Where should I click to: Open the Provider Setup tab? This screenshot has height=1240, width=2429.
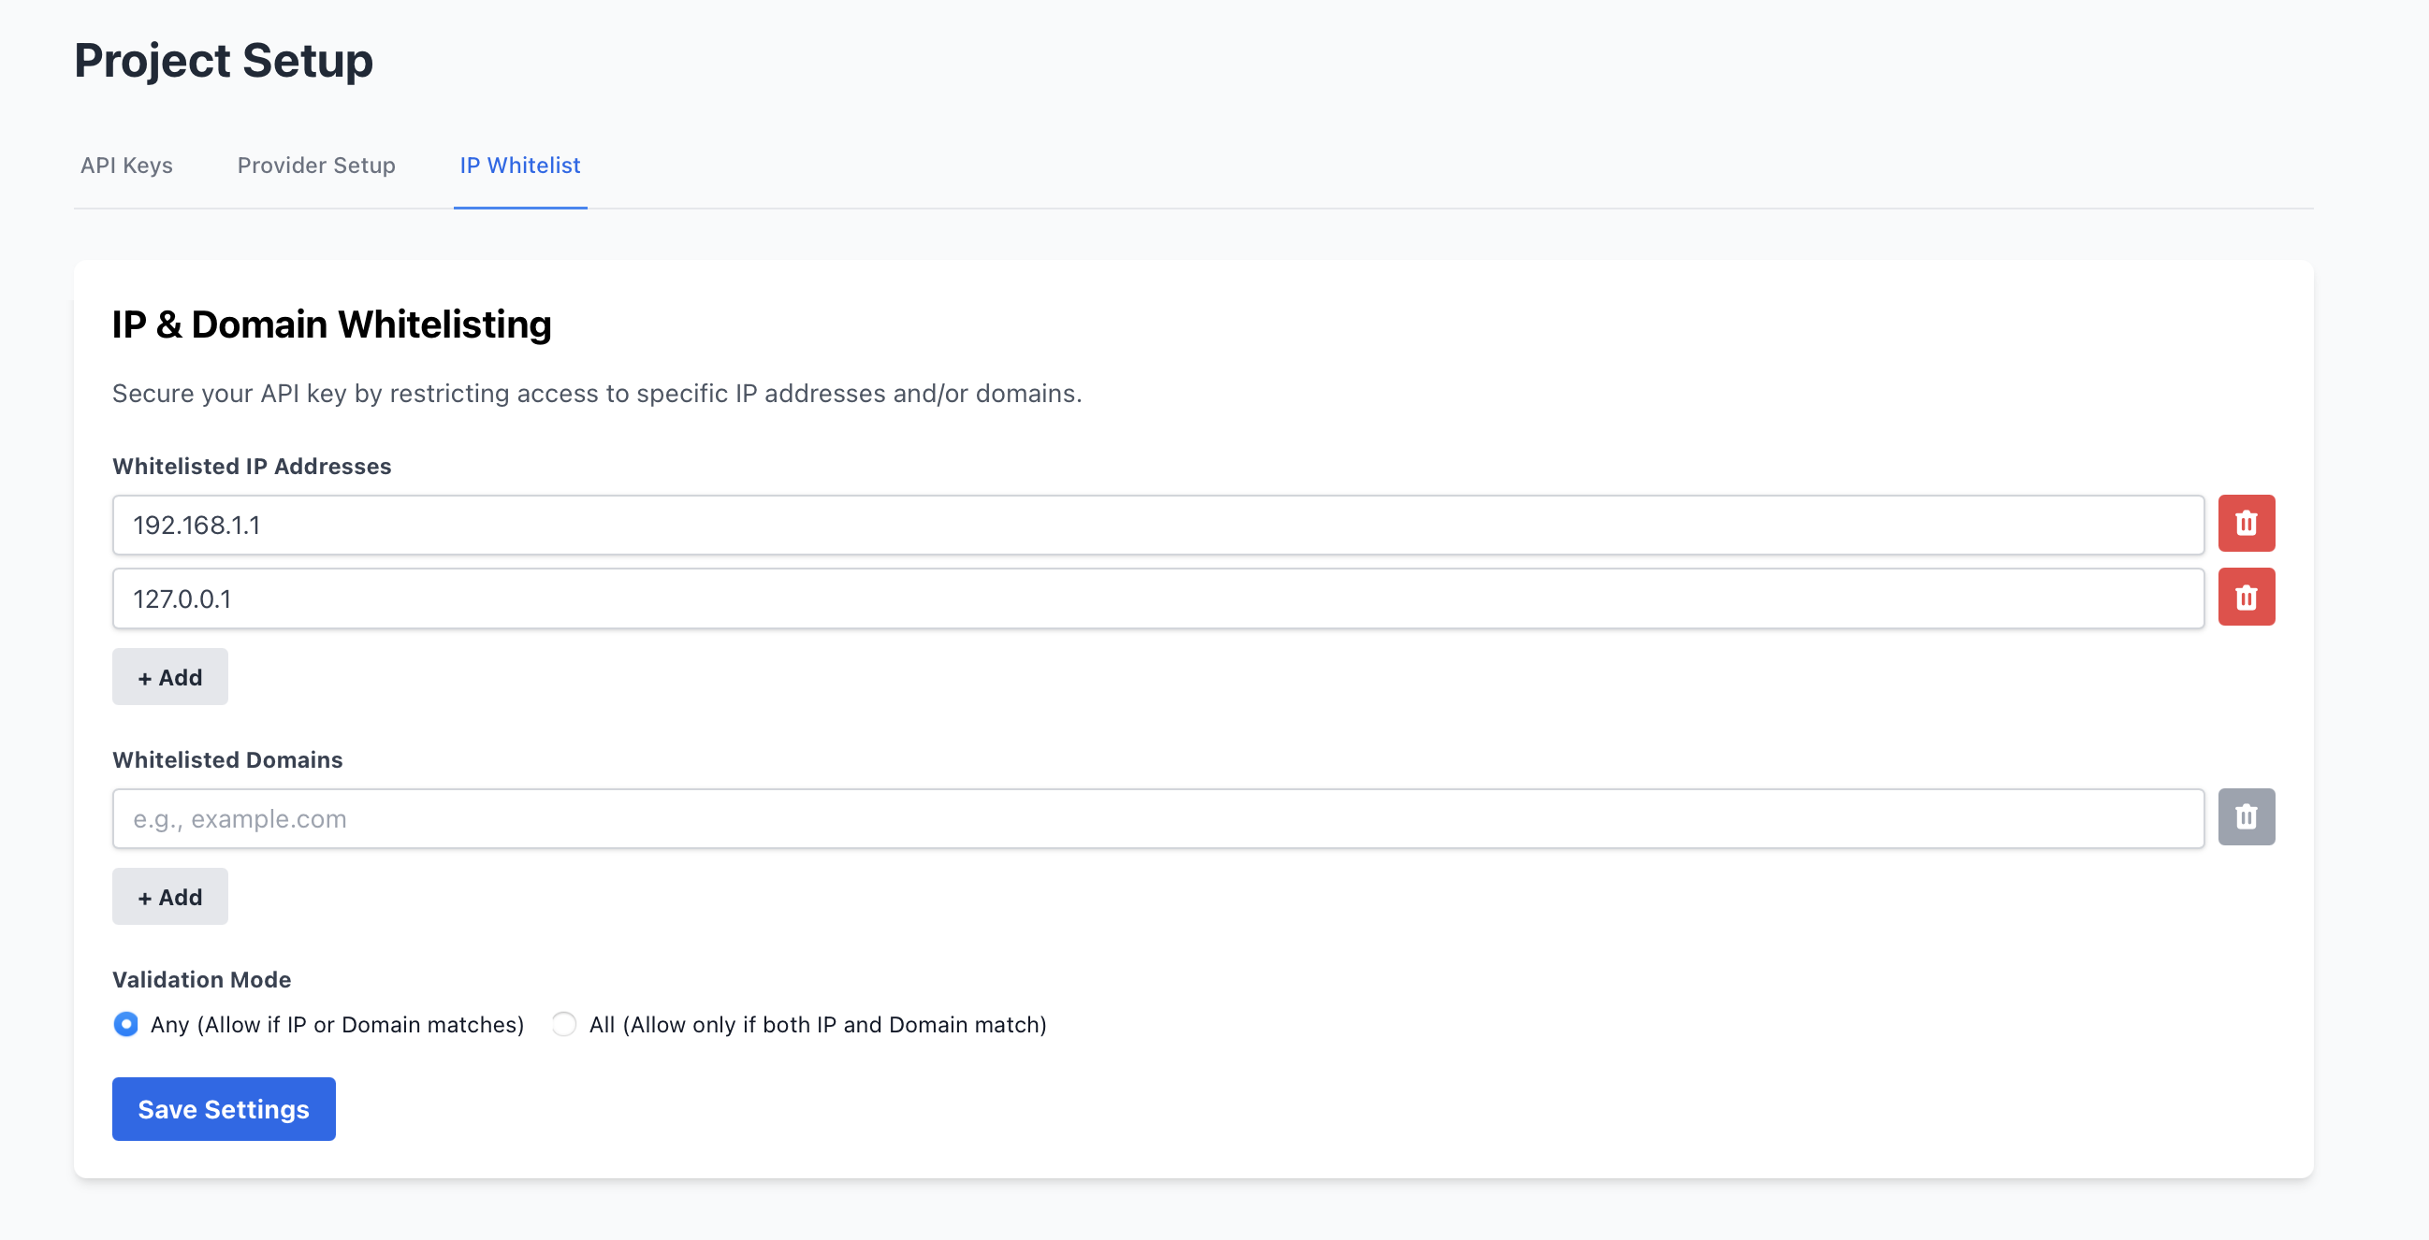pos(316,166)
